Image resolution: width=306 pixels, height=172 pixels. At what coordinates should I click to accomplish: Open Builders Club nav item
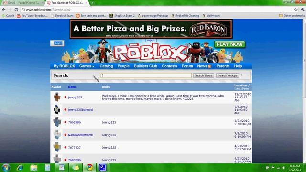click(x=145, y=66)
